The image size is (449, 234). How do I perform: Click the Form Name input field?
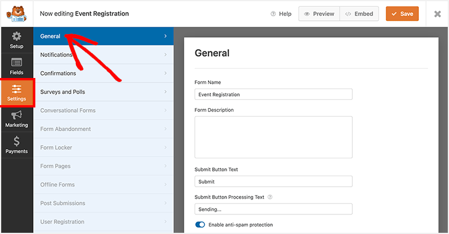tap(273, 94)
